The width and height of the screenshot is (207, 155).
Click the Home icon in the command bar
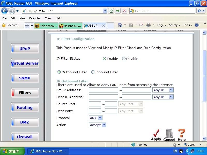click(120, 25)
